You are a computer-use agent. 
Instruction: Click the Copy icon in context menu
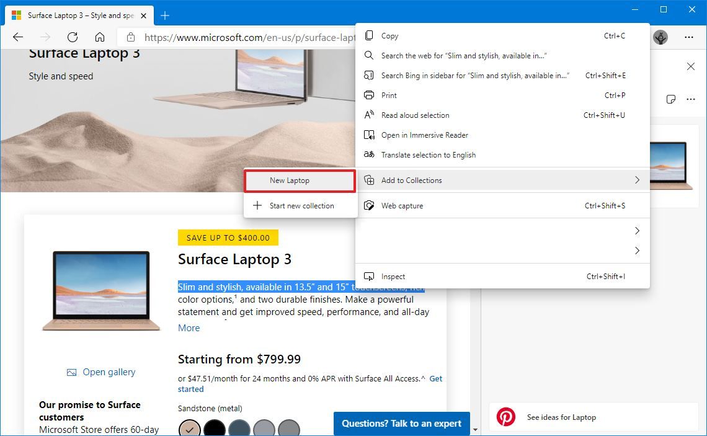click(370, 35)
